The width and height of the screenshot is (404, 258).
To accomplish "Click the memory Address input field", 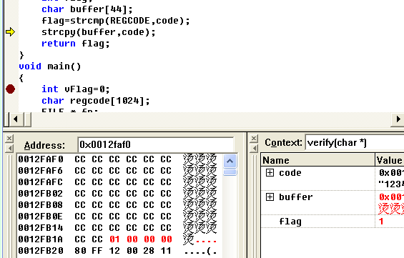I will coord(156,144).
